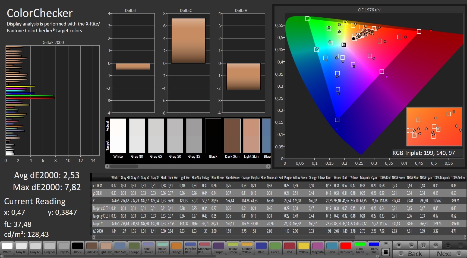Viewport: 467px width, 258px height.
Task: Click the data table horizontal scrollbar
Action: pos(225,237)
